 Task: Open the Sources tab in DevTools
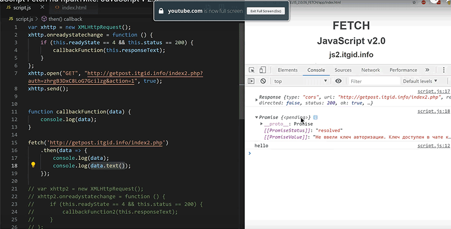pos(343,70)
